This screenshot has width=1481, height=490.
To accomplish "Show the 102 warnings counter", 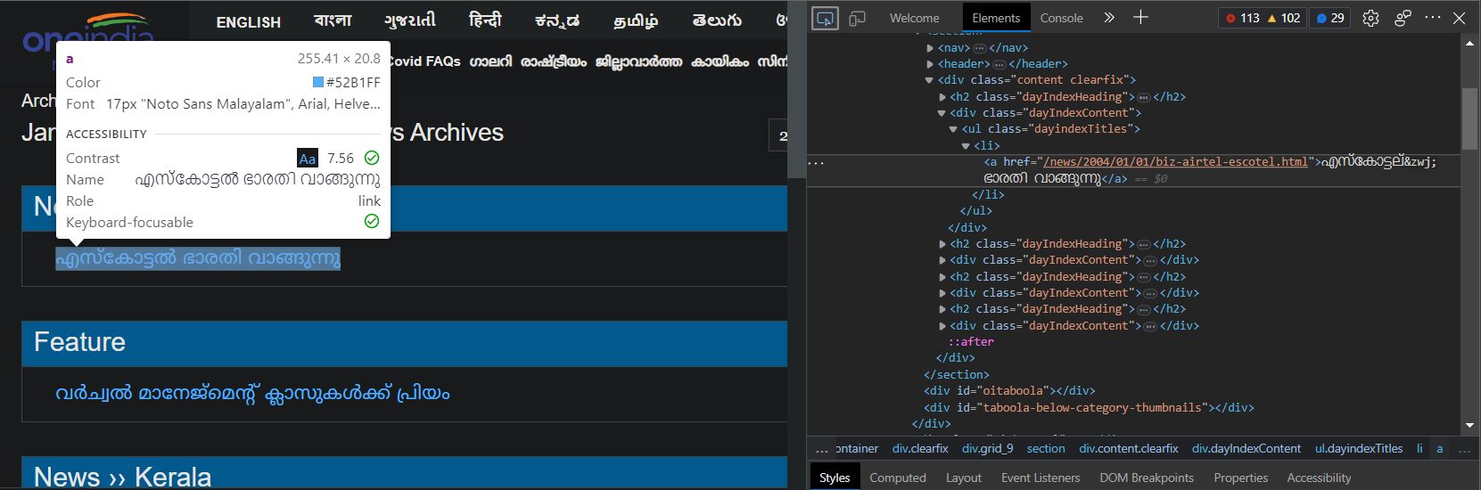I will [1283, 18].
